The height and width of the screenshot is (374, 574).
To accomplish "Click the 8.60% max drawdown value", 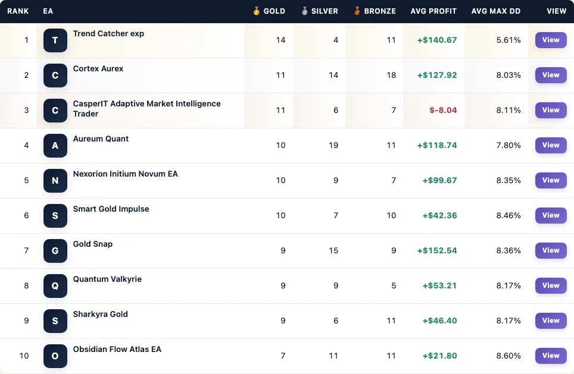I will [x=509, y=356].
